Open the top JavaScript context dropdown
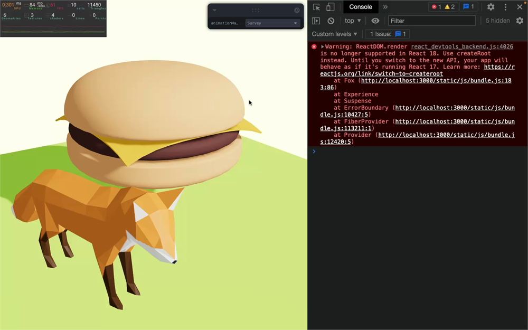This screenshot has height=330, width=528. [x=353, y=21]
